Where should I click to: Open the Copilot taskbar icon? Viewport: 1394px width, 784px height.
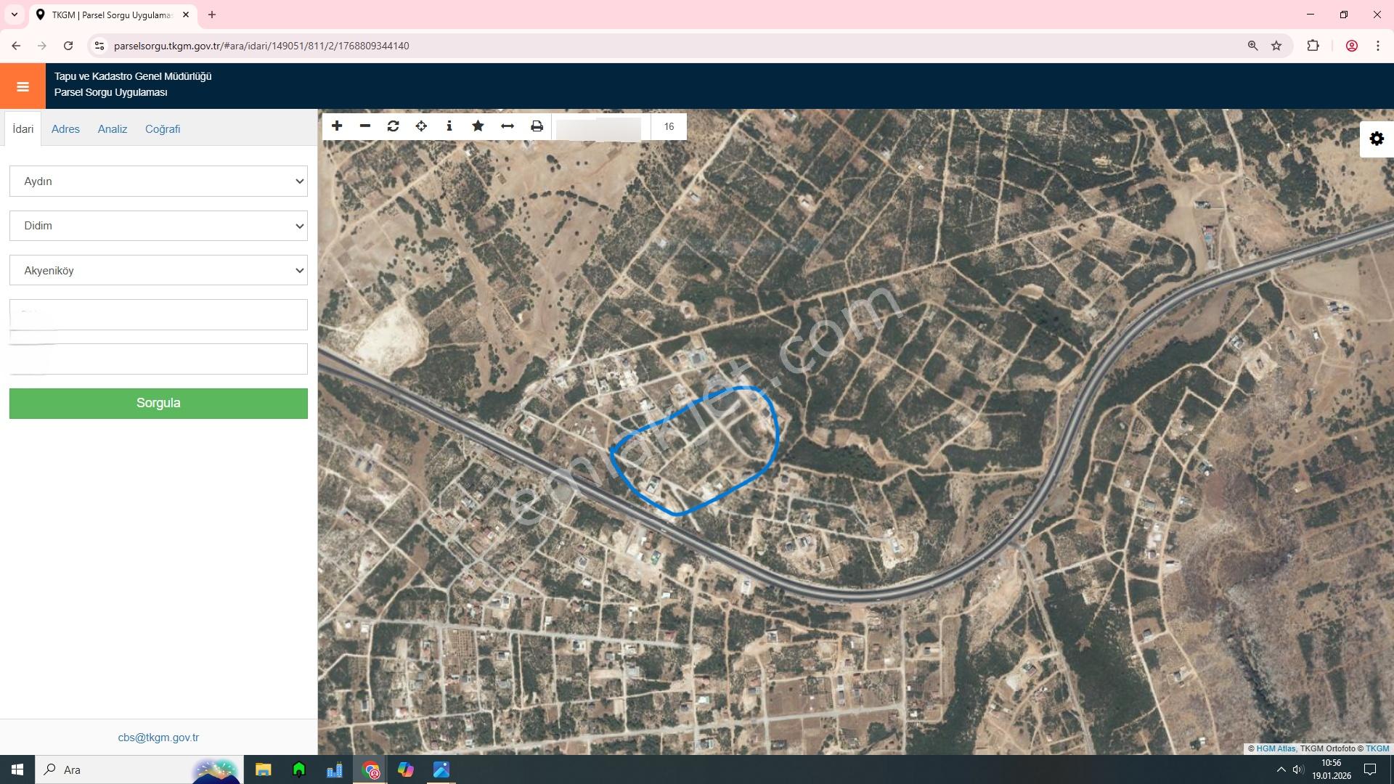(x=405, y=769)
